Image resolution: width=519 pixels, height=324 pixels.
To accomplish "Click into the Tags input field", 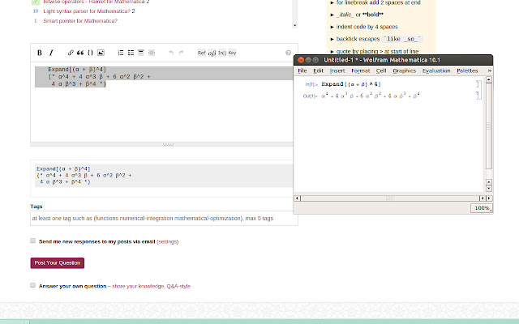I will (x=164, y=218).
